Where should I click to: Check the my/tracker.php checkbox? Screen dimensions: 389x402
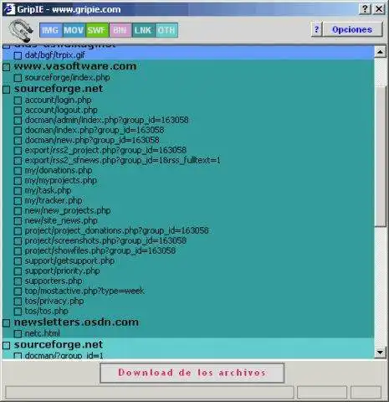(18, 201)
